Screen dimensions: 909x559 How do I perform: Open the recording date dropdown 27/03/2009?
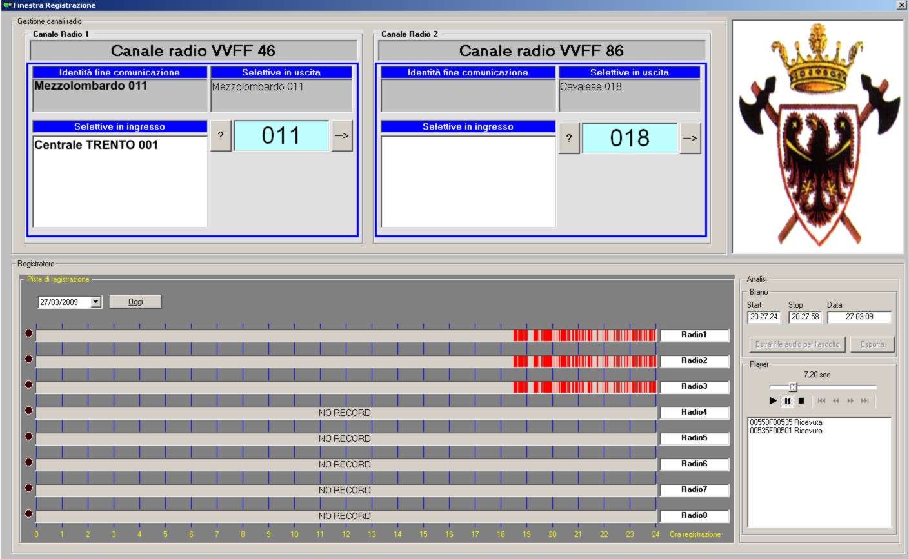click(96, 302)
